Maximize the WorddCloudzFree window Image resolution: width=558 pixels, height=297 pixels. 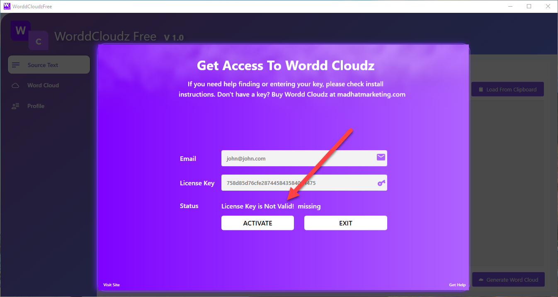[x=529, y=7]
